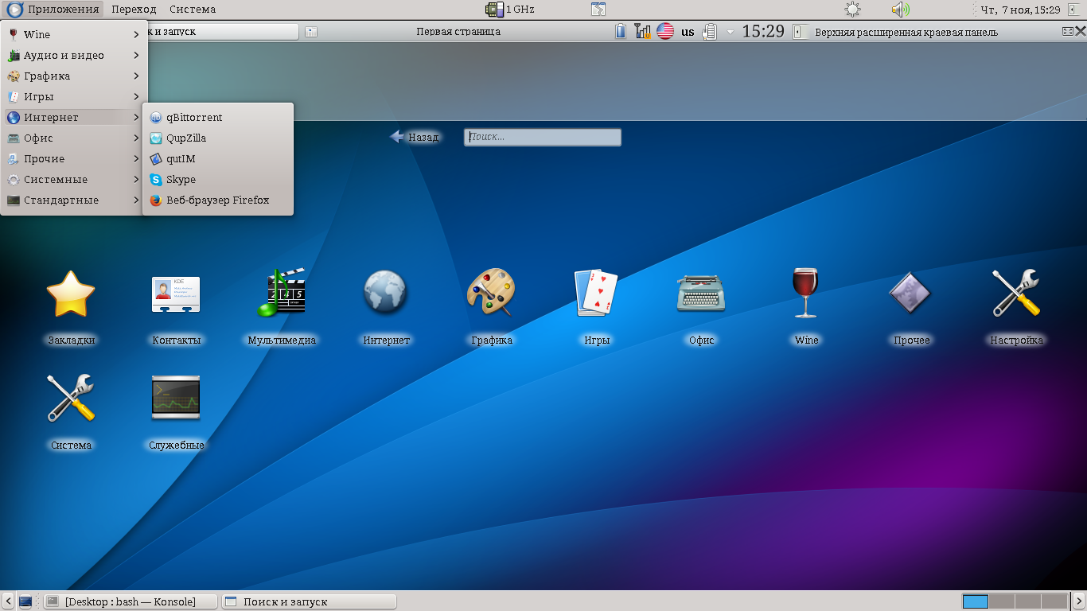Viewport: 1087px width, 611px height.
Task: Focus the Поиск search field
Action: [543, 137]
